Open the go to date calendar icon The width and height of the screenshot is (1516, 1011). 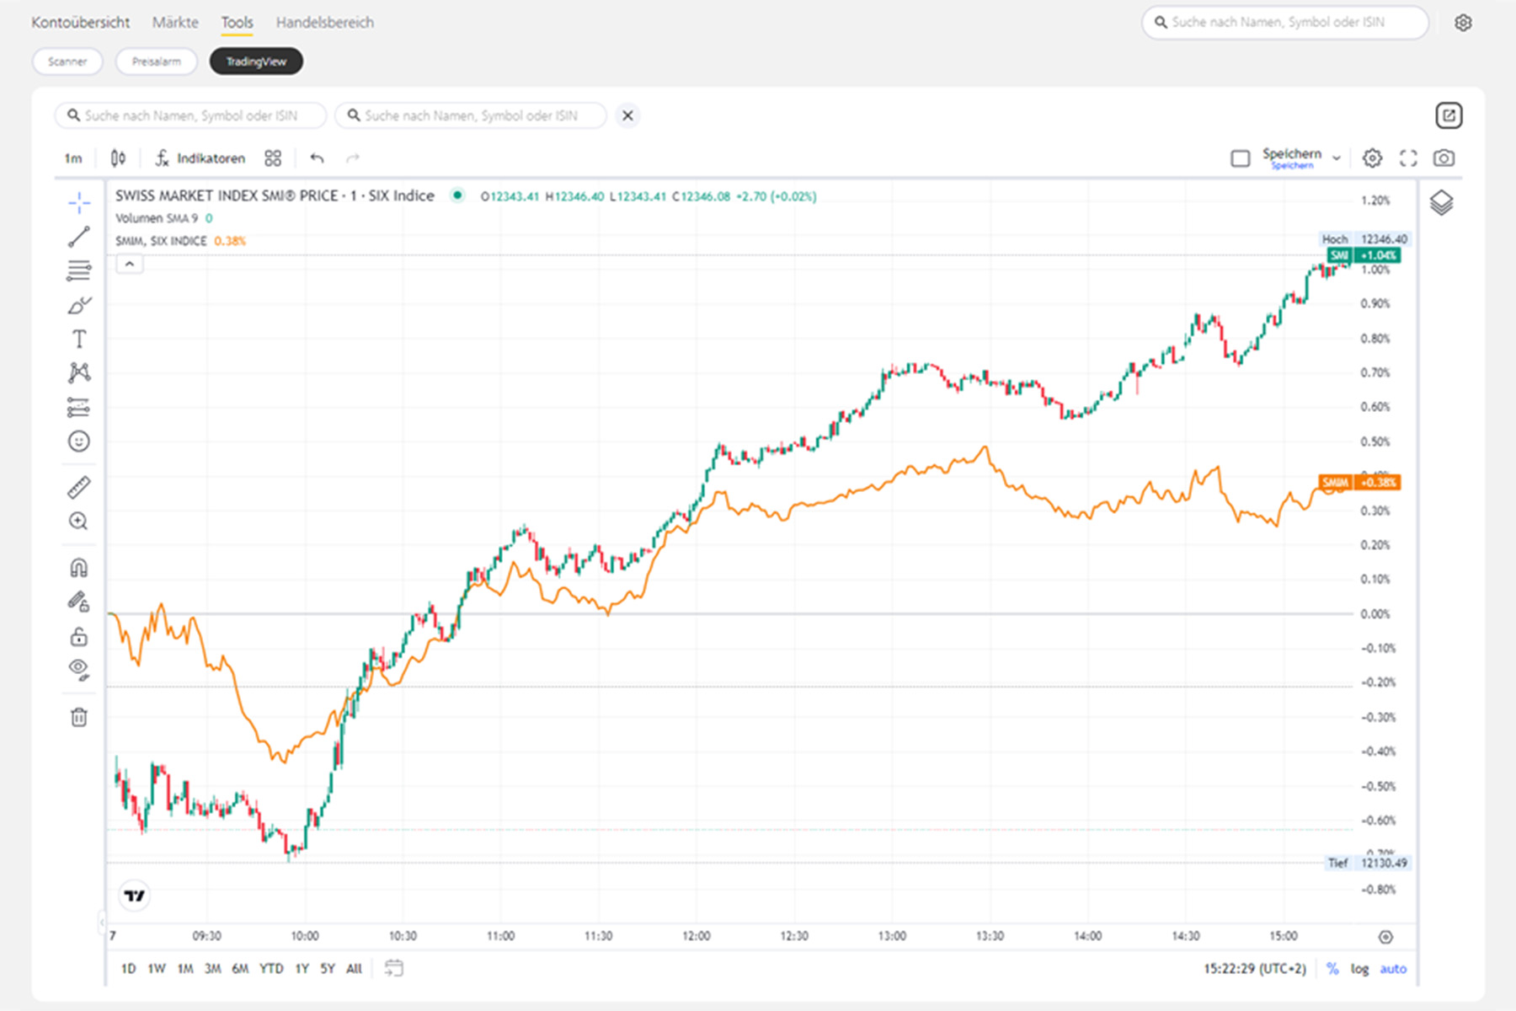point(393,968)
